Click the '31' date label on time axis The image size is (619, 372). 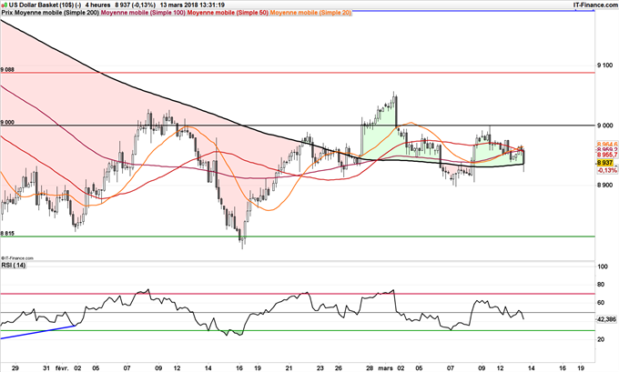(x=46, y=368)
